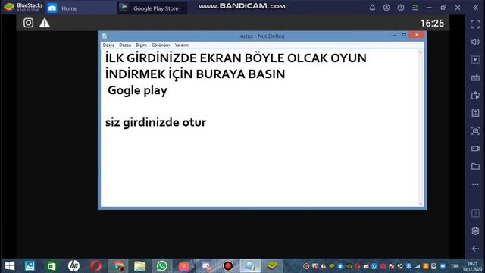485x273 pixels.
Task: Open the Windows Store on taskbar
Action: (52, 266)
